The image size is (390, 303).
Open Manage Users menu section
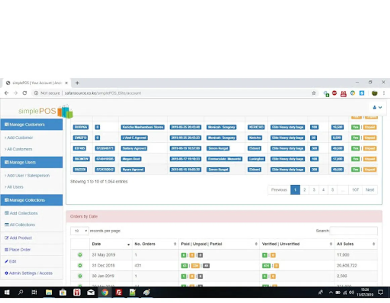tap(32, 163)
